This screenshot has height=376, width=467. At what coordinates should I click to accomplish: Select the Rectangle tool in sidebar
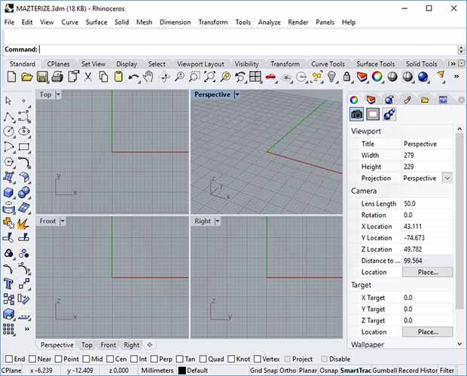24,147
